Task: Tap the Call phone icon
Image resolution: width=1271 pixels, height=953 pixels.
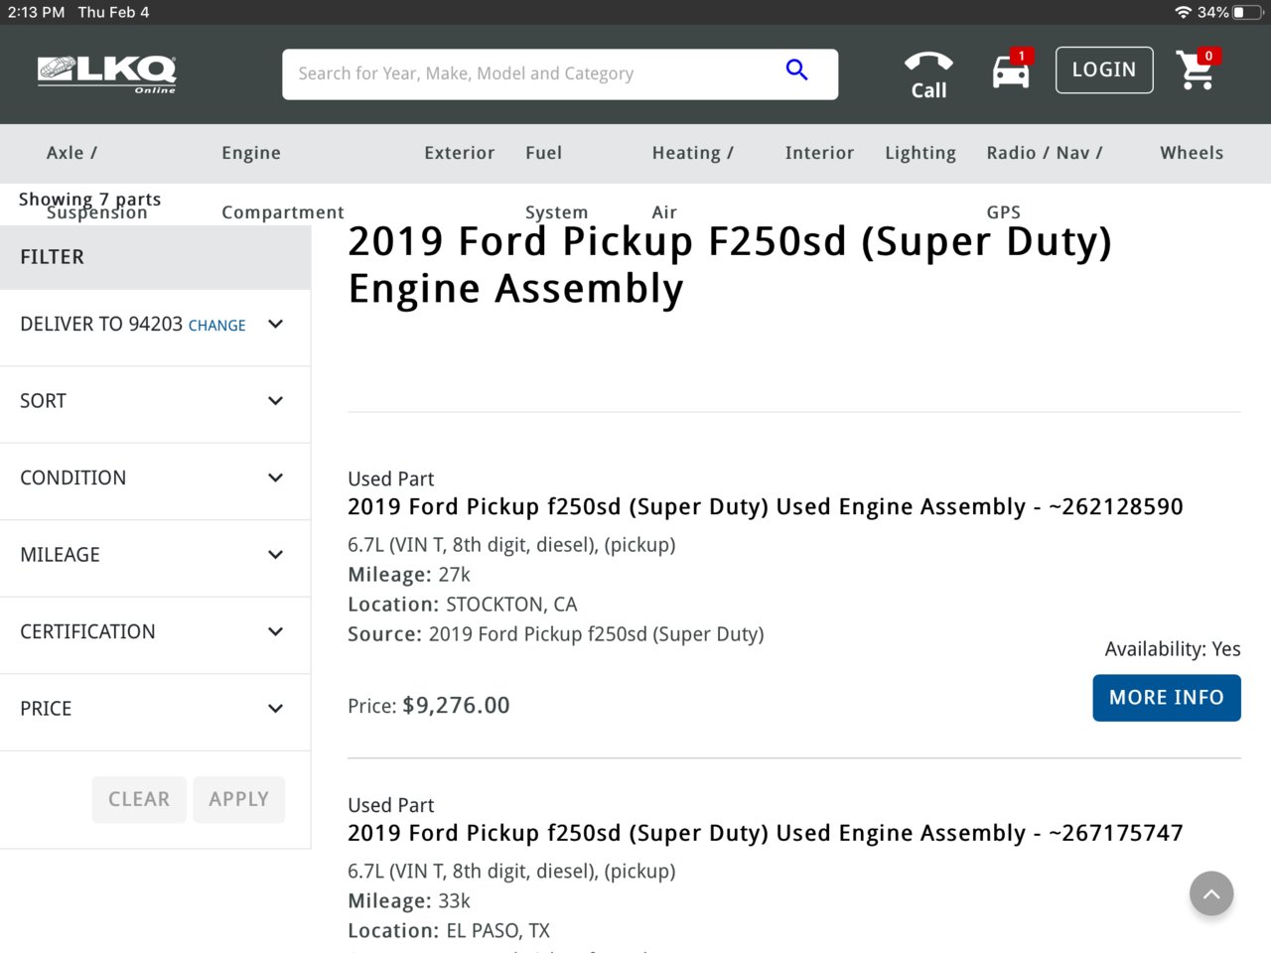Action: tap(928, 75)
